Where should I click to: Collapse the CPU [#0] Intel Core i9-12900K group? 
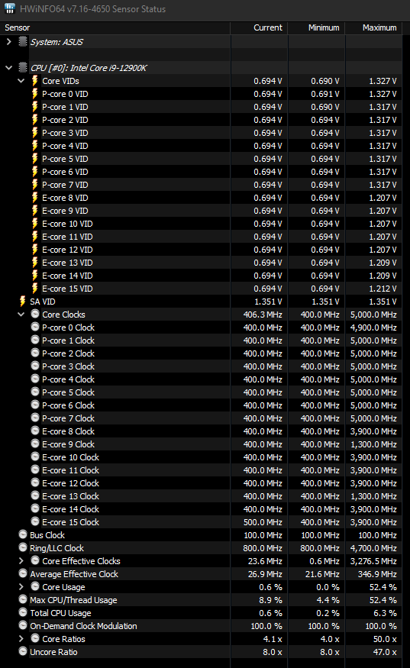pos(9,68)
